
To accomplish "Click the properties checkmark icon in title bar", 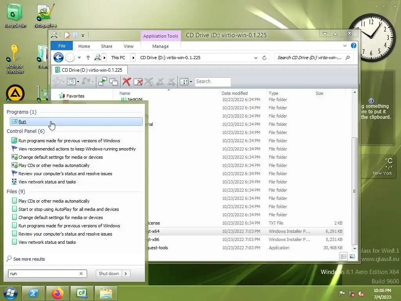I will [67, 35].
